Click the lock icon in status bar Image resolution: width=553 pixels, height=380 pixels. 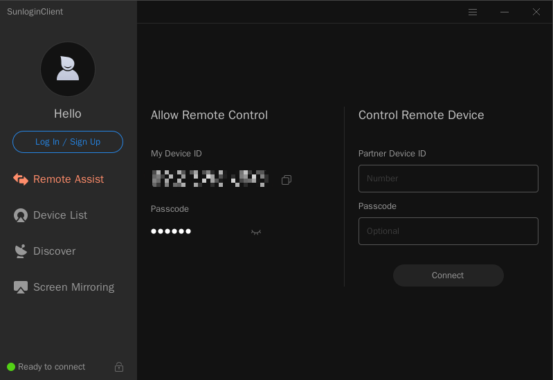point(119,367)
